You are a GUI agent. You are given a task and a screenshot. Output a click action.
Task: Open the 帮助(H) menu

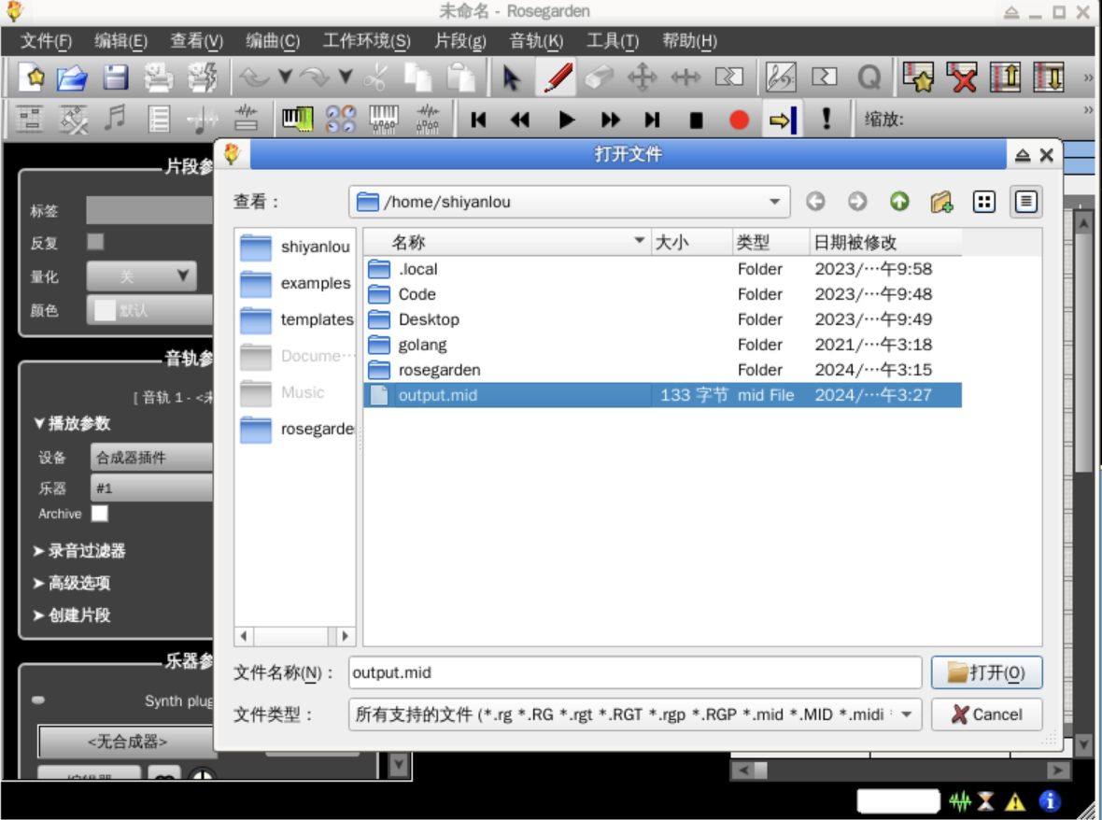689,41
